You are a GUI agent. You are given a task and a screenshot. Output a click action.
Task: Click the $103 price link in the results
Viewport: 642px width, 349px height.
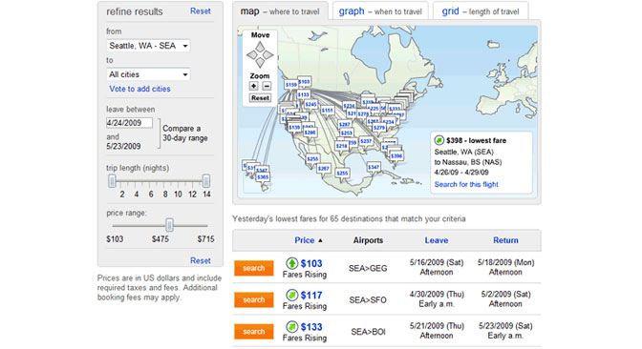311,263
